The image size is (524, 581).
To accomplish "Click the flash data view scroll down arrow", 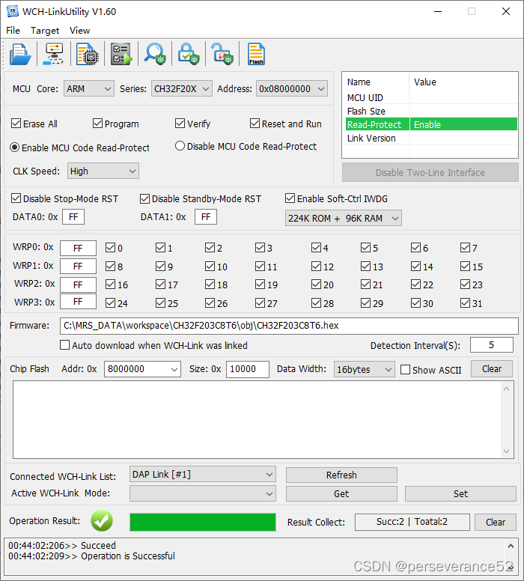I will [507, 451].
